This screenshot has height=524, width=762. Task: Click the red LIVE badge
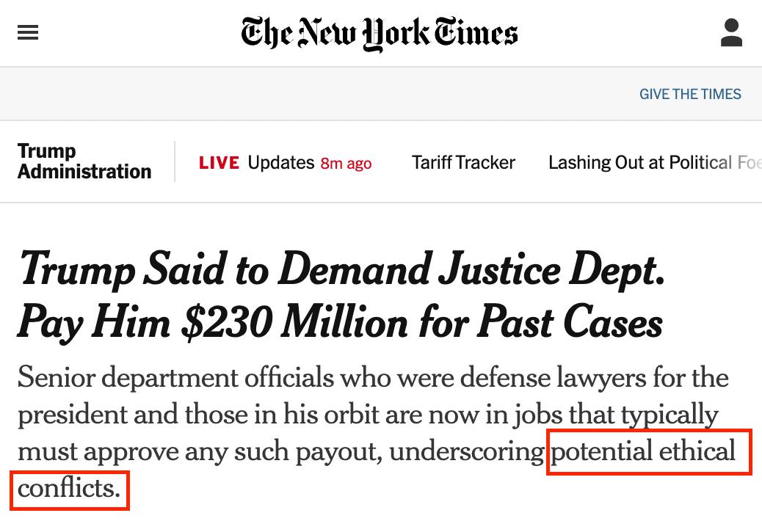219,163
